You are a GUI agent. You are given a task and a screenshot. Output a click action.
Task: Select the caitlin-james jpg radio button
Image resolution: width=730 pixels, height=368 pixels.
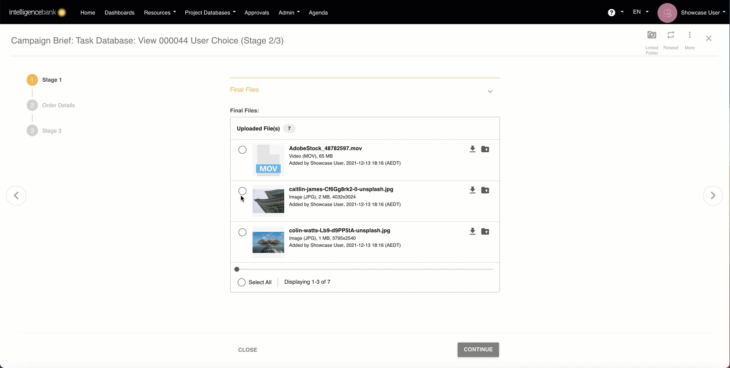(242, 191)
